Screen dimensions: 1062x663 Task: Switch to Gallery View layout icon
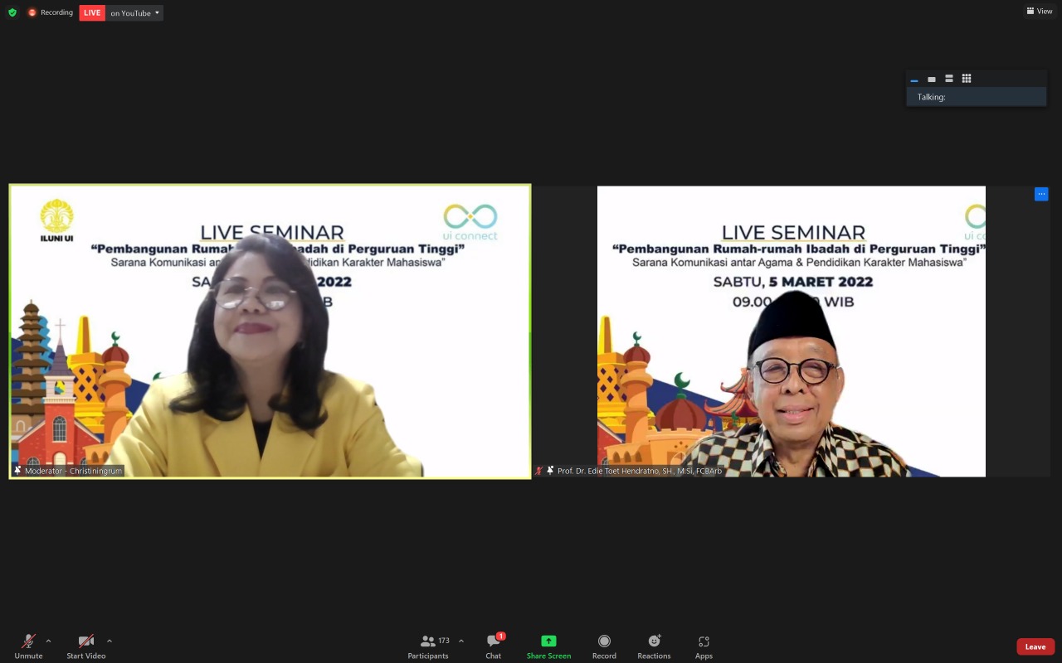click(967, 79)
